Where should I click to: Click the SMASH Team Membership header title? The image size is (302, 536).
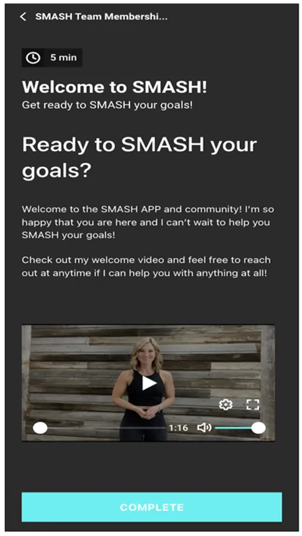coord(102,17)
